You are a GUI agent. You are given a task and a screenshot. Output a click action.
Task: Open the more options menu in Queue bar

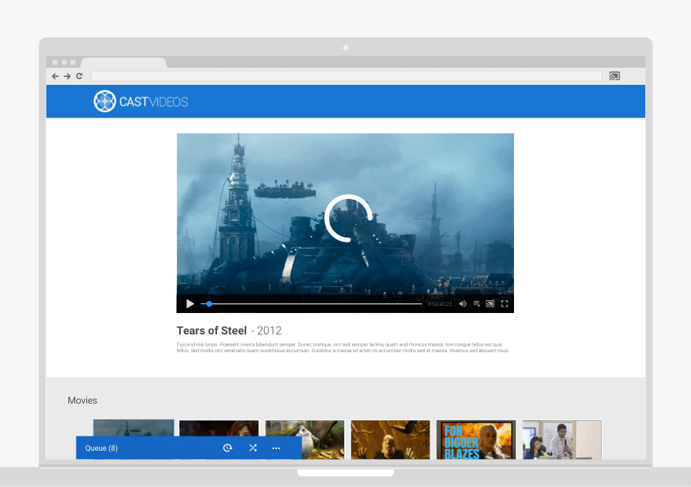[276, 448]
